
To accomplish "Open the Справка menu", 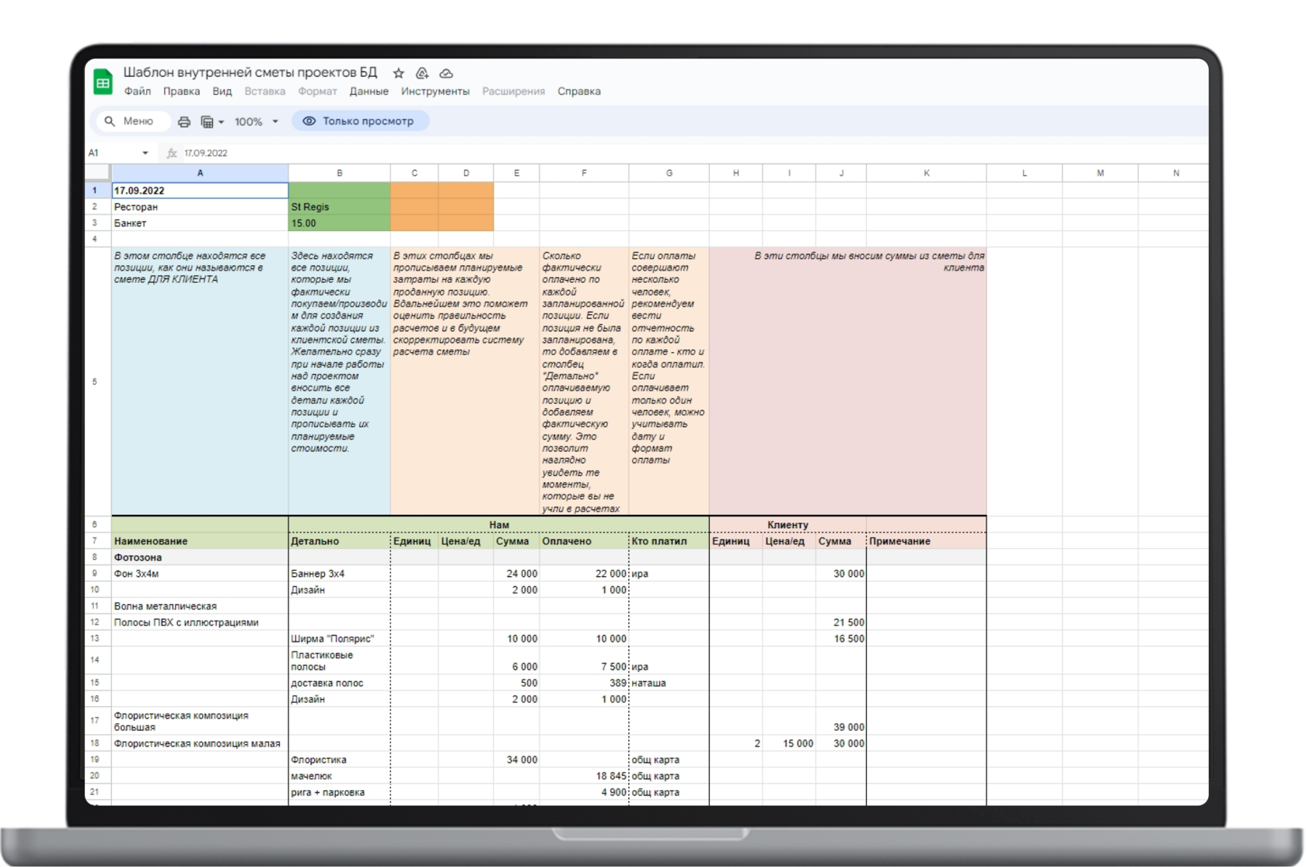I will (579, 91).
